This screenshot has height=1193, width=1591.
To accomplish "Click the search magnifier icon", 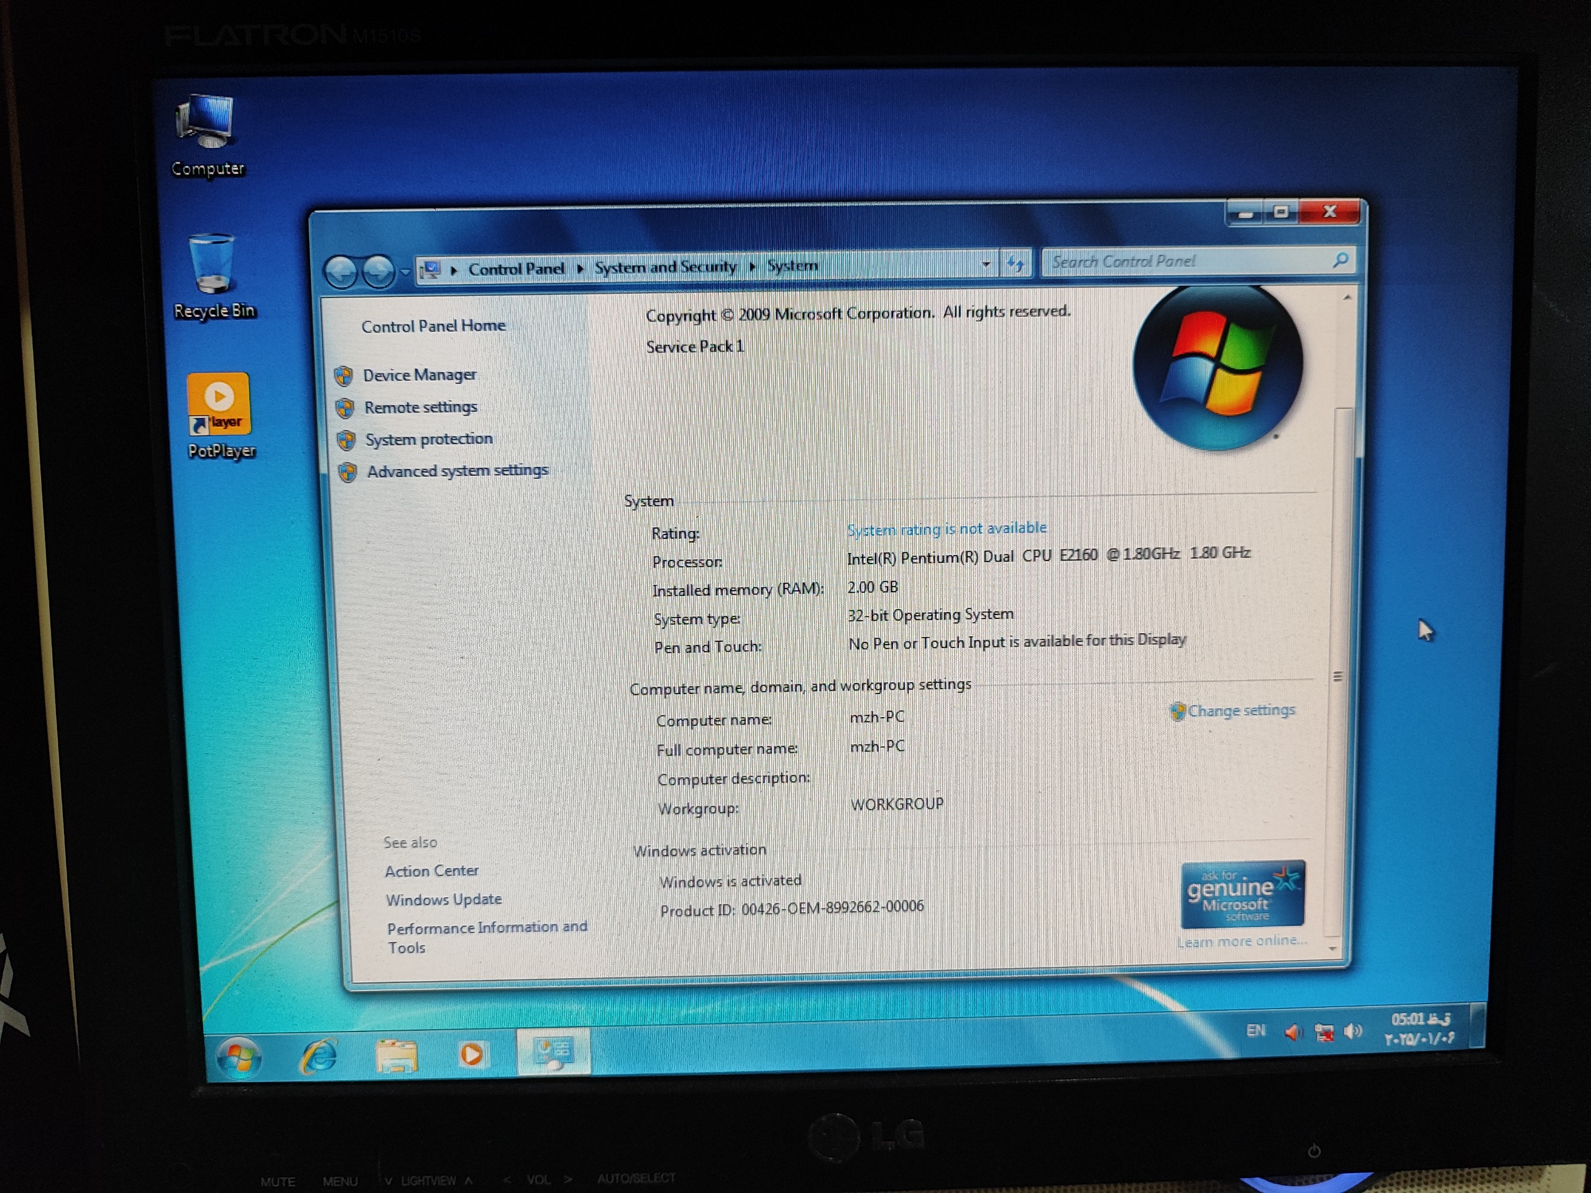I will (1340, 260).
